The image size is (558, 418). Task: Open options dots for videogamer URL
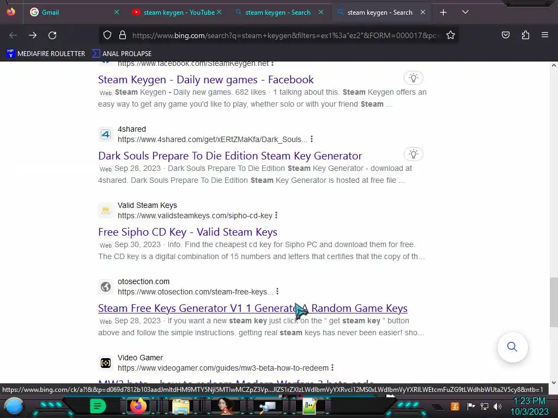tap(332, 367)
